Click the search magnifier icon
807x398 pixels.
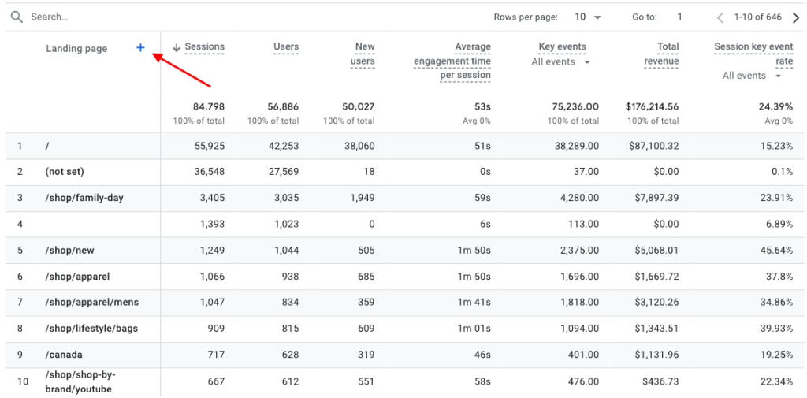17,17
